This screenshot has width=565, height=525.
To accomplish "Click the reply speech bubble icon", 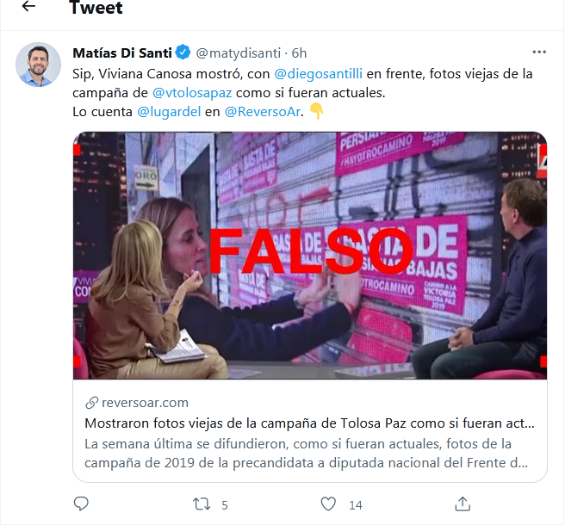I will click(x=81, y=503).
